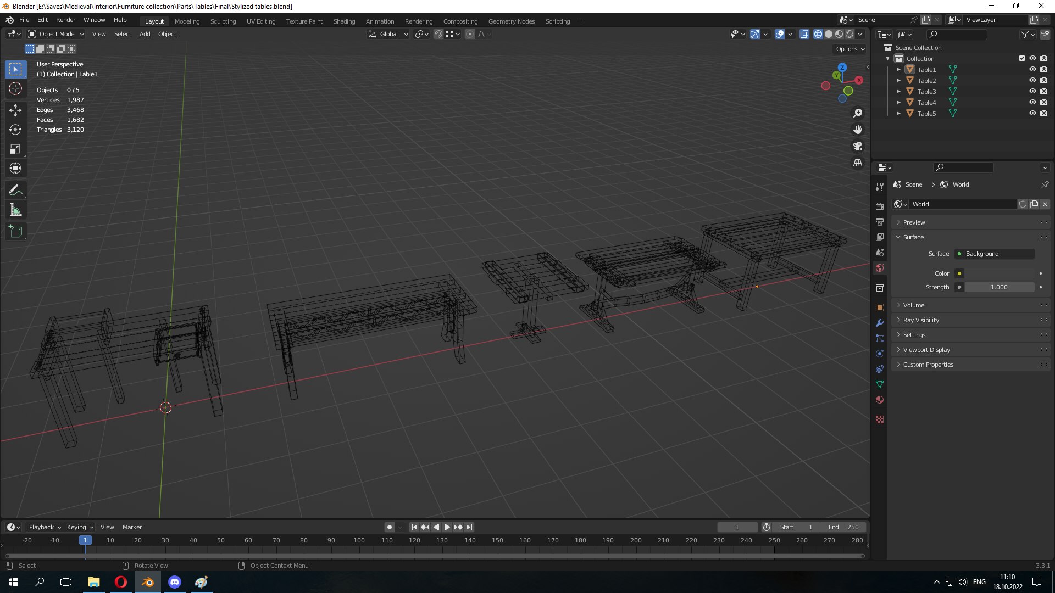Activate the Cursor tool

[x=15, y=89]
